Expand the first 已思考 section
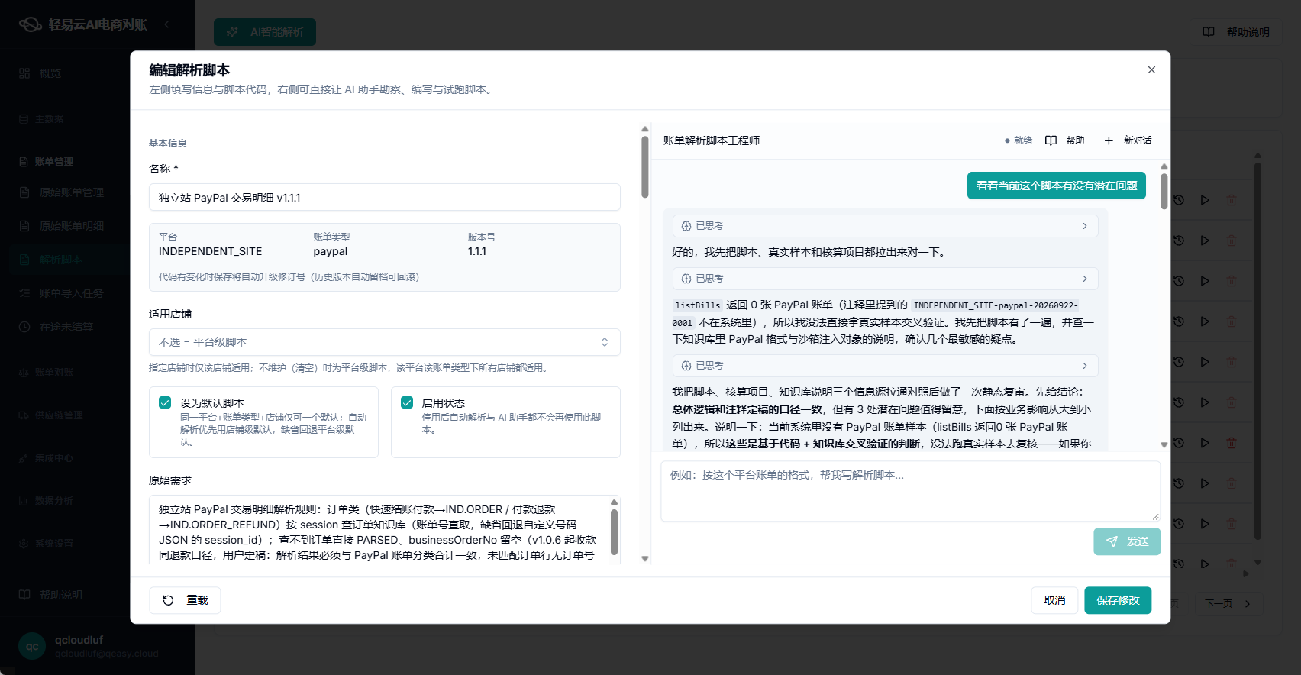Viewport: 1301px width, 675px height. (x=885, y=226)
